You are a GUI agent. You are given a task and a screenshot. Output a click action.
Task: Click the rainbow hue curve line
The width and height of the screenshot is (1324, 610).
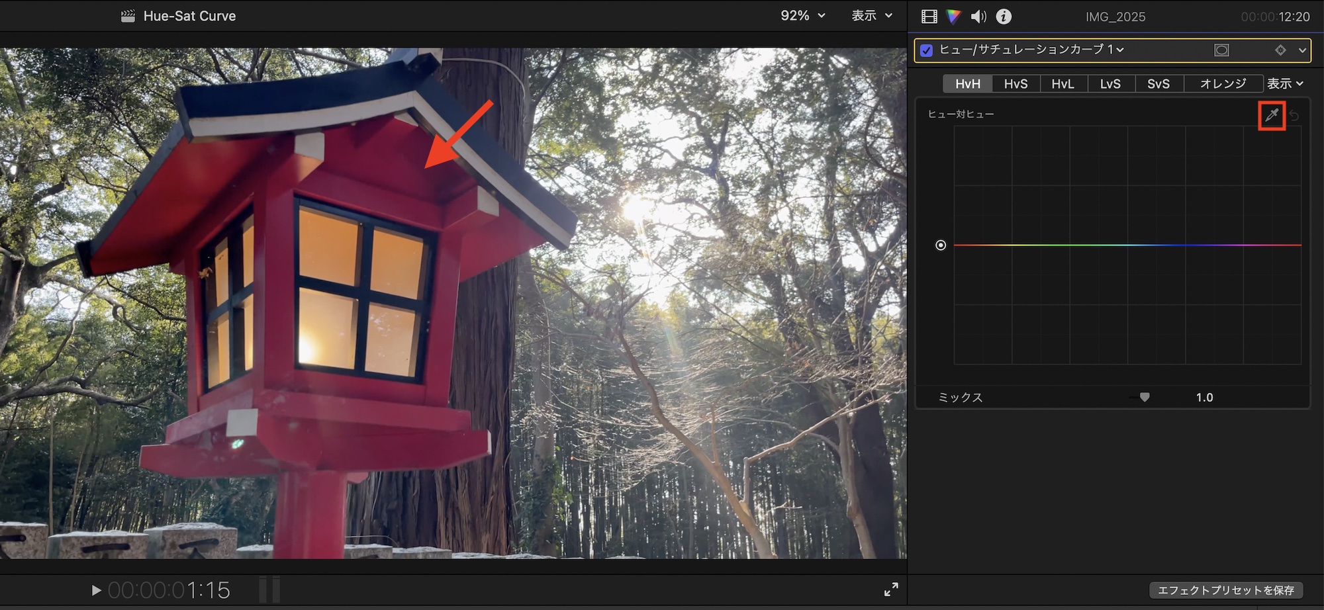[1127, 245]
